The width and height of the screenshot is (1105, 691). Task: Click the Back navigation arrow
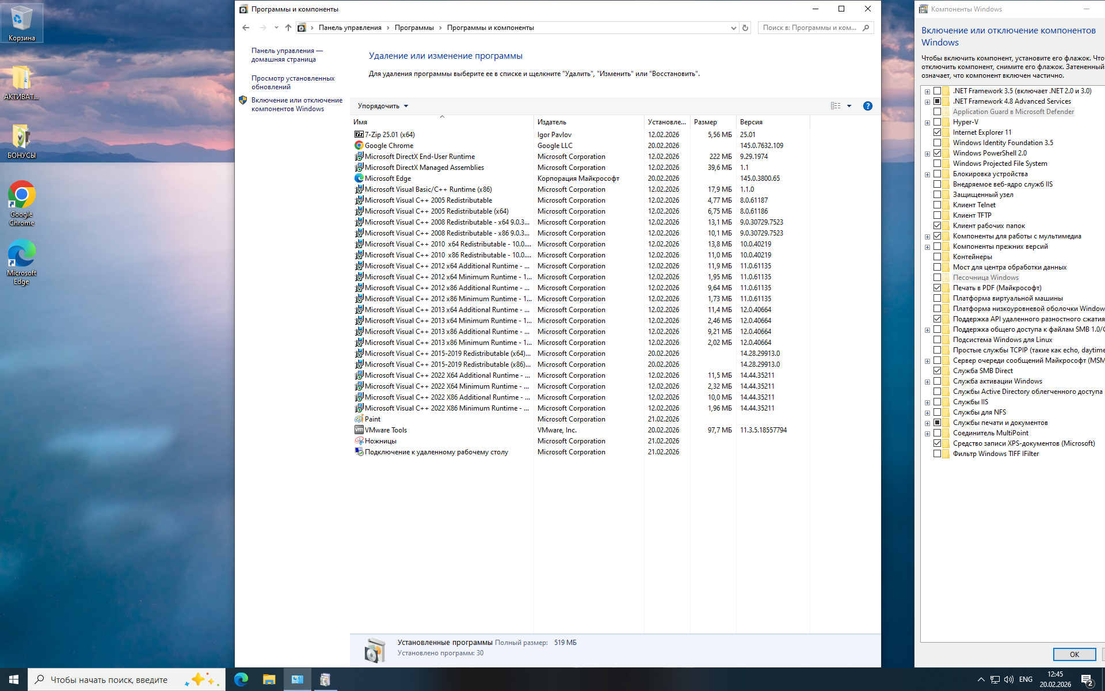[x=246, y=28]
